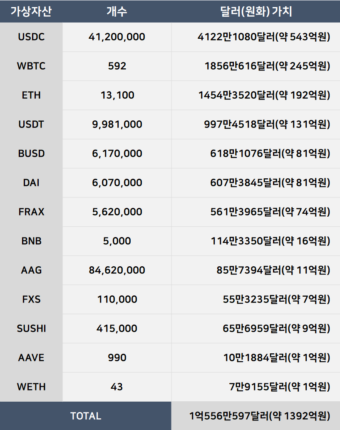The image size is (340, 430).
Task: Click the SUSHI quantity 415,000
Action: pos(117,329)
